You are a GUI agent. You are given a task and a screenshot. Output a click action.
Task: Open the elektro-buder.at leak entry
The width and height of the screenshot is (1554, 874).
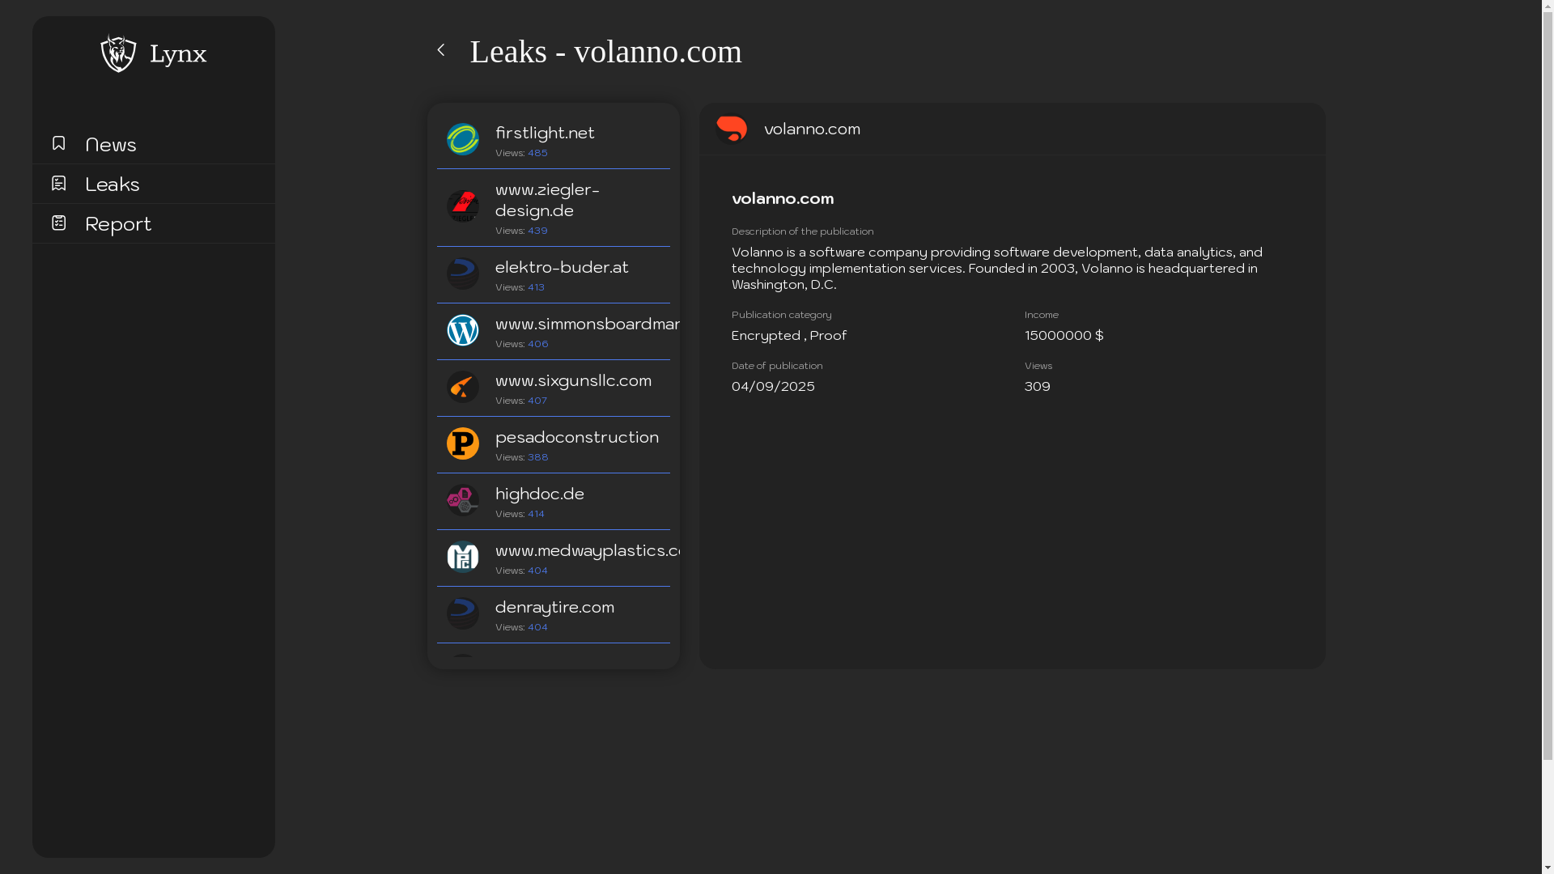coord(562,267)
